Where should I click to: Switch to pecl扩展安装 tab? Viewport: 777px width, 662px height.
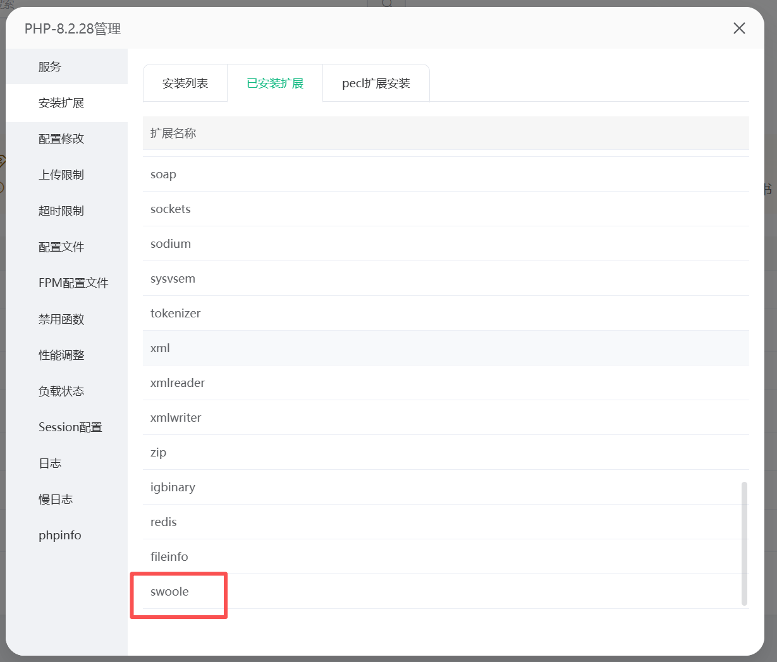point(376,83)
